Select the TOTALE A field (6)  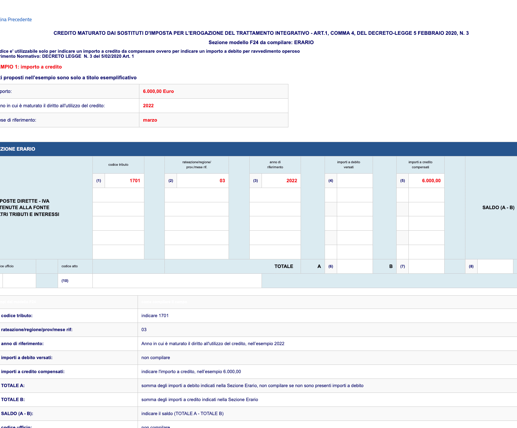pos(355,266)
